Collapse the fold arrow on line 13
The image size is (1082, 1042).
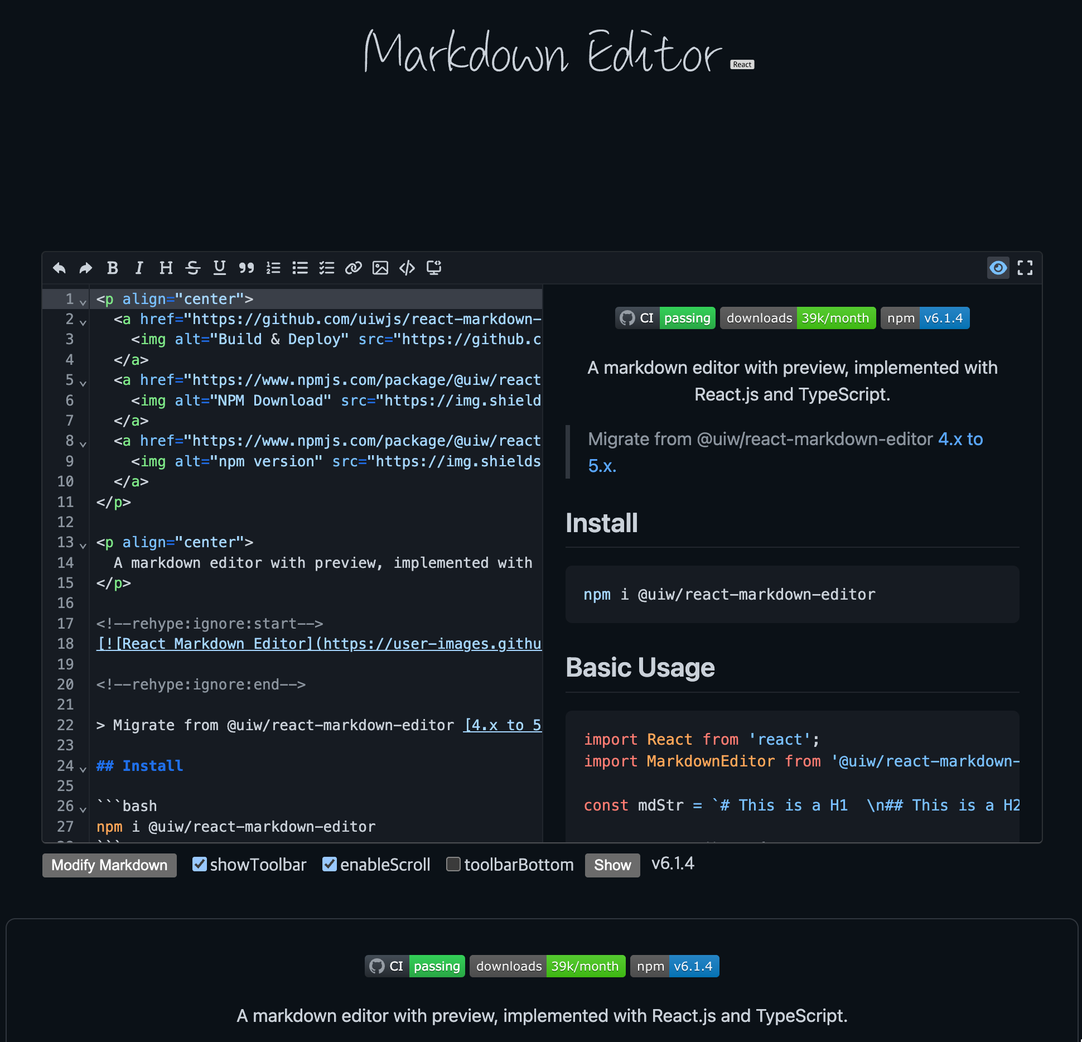(83, 544)
